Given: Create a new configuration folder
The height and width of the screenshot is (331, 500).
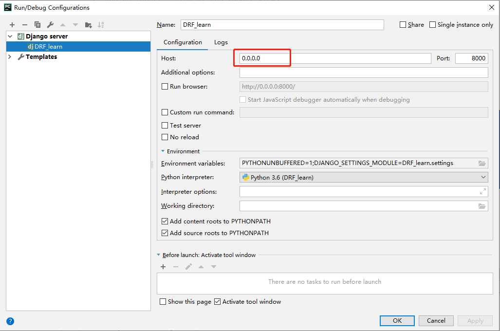Looking at the screenshot, I should (x=88, y=25).
